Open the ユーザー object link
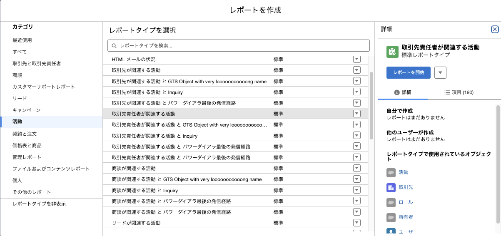The width and height of the screenshot is (501, 236). tap(408, 232)
